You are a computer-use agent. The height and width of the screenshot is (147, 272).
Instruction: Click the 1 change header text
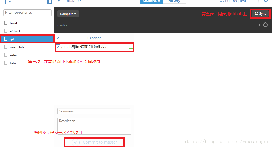pos(94,38)
